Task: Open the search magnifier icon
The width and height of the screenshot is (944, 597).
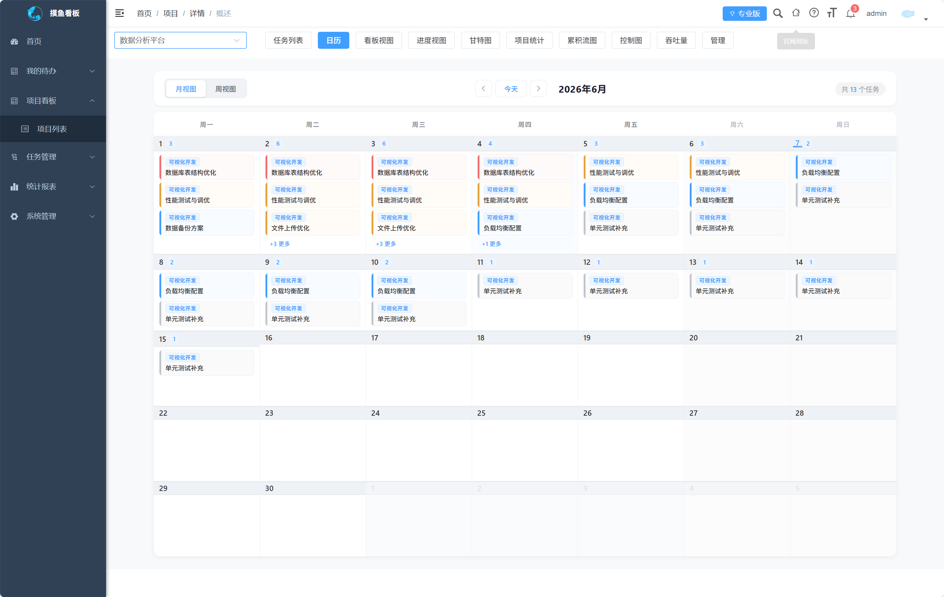Action: coord(778,13)
